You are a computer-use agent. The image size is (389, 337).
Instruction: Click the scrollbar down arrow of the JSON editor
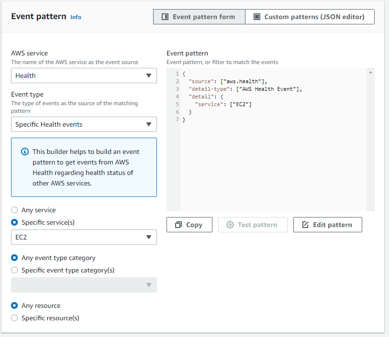click(370, 207)
